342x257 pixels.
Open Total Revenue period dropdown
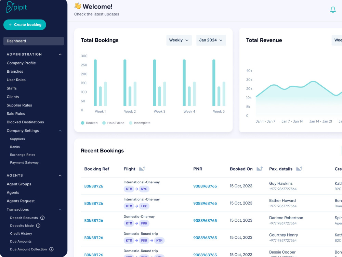(x=337, y=40)
